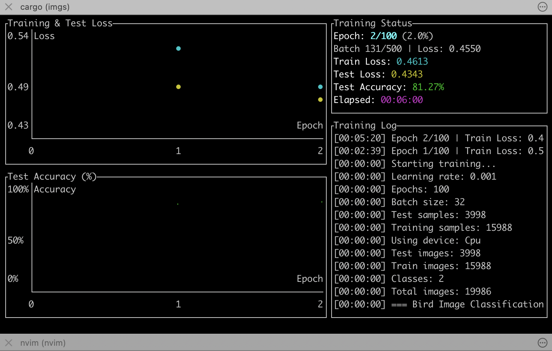The width and height of the screenshot is (552, 351).
Task: Open the nvim pane options ellipsis menu
Action: [x=542, y=342]
